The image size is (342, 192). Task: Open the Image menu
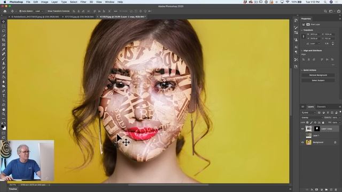tap(45, 2)
